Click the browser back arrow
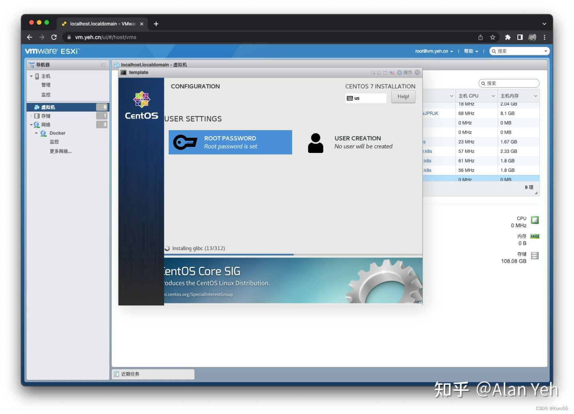 (29, 37)
